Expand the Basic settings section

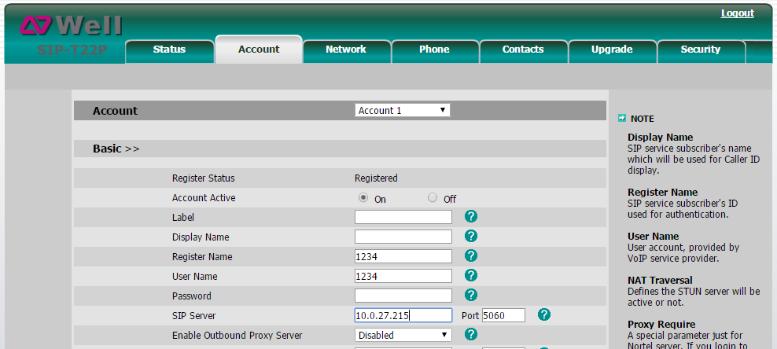[x=116, y=149]
